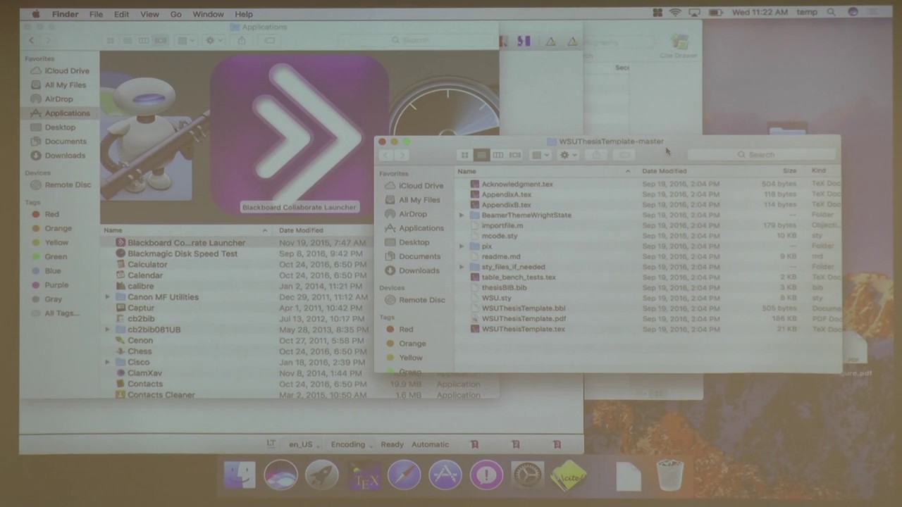Select list view in Applications window

[x=128, y=41]
